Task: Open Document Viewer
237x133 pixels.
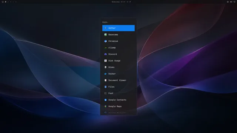Action: [x=118, y=80]
